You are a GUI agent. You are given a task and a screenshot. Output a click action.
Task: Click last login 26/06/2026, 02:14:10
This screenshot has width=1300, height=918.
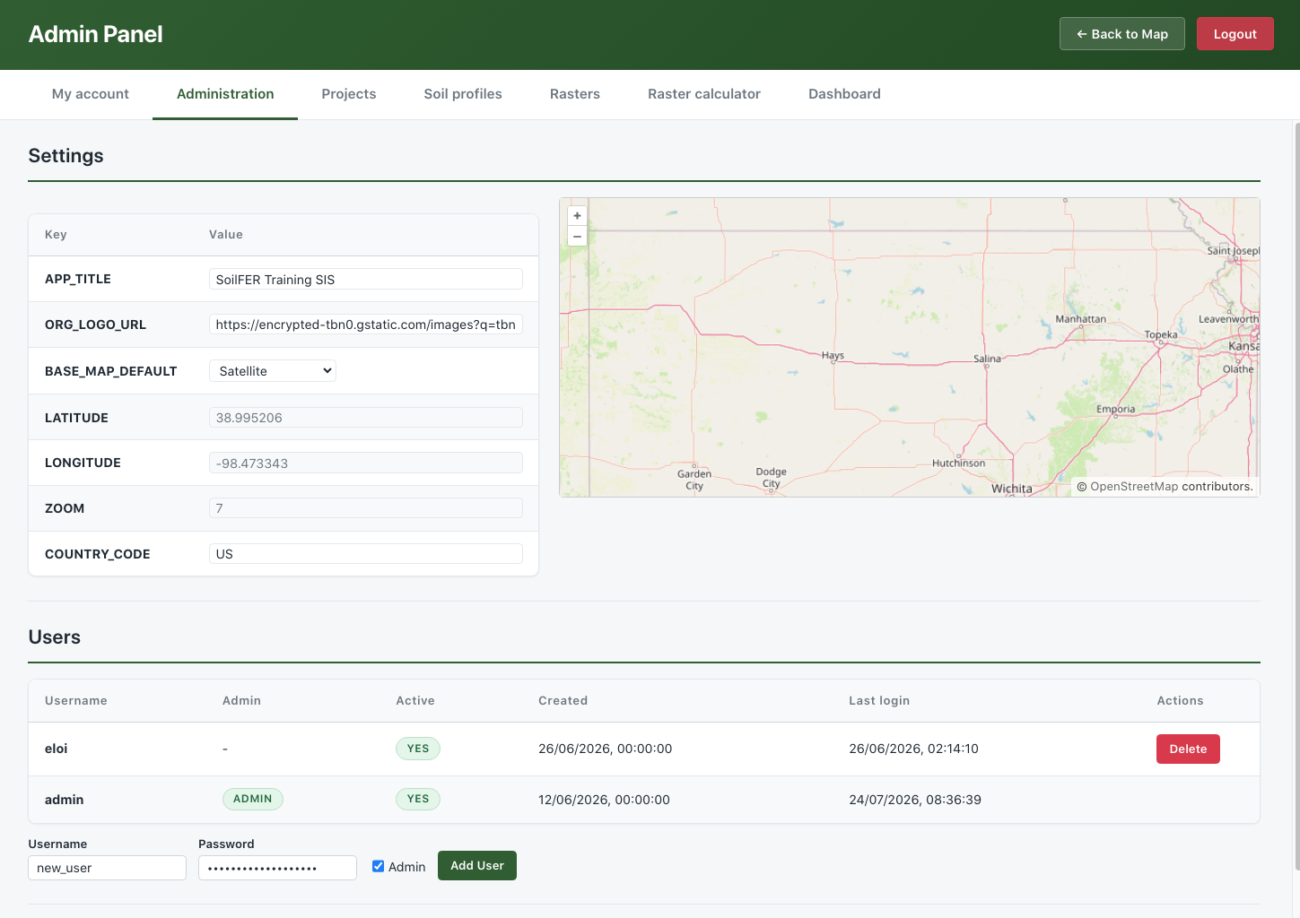pyautogui.click(x=913, y=749)
